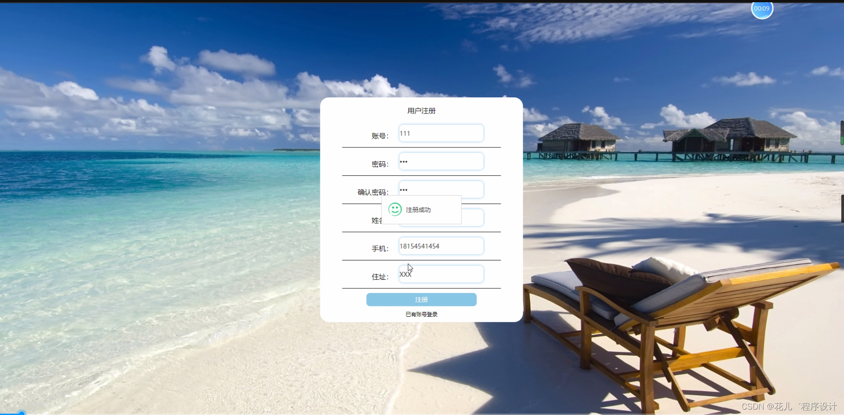844x415 pixels.
Task: Click the mouse cursor position near 住址 field
Action: [409, 267]
